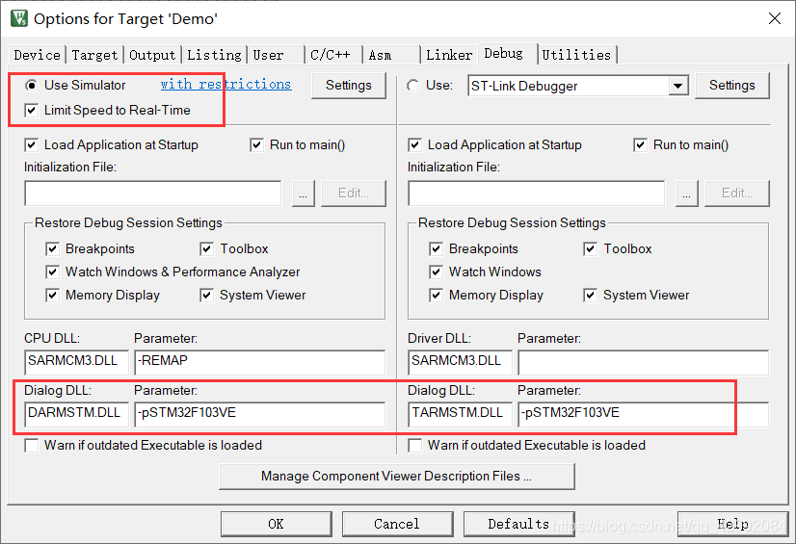
Task: Click the CPU DLL field SARMCM3.DLL
Action: [x=76, y=362]
